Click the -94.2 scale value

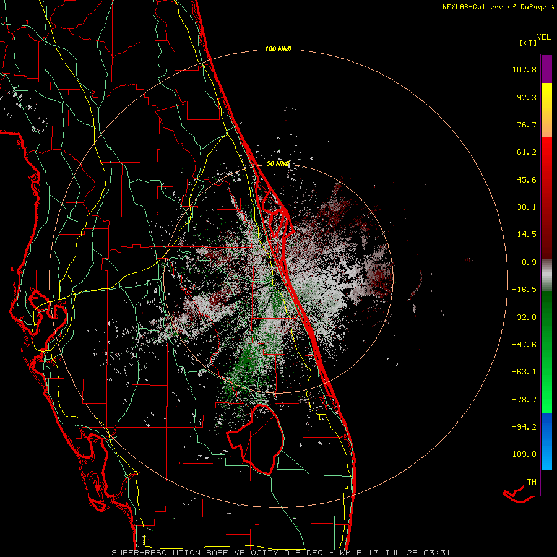pyautogui.click(x=524, y=426)
